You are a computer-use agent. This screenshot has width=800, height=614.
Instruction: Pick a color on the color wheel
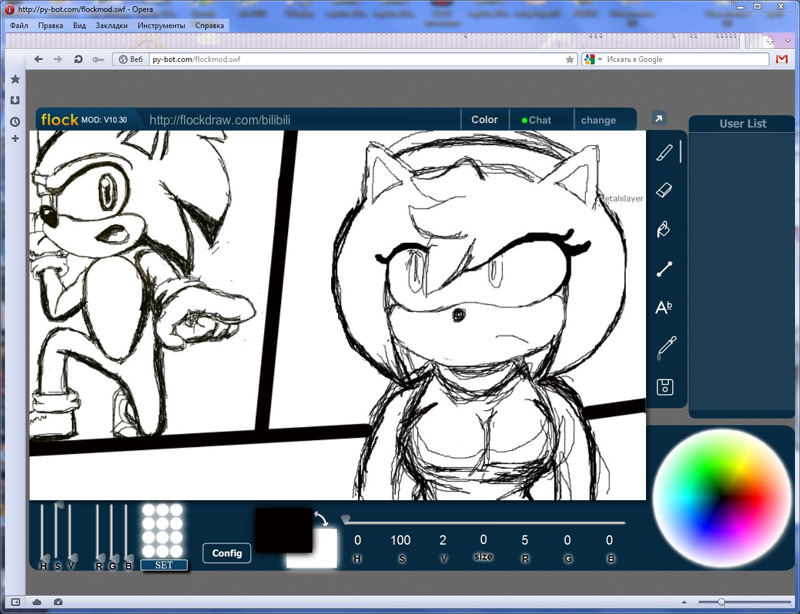[x=722, y=498]
